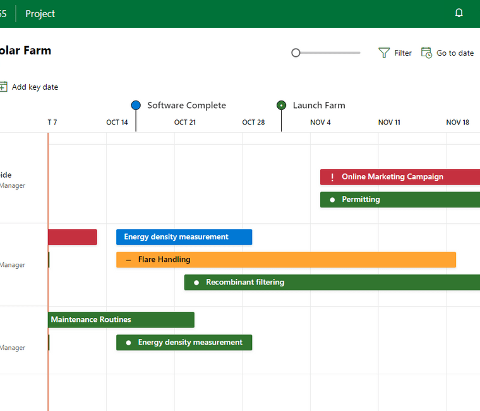Screen dimensions: 480x411
Task: Click the Go to date button label
Action: (x=455, y=53)
